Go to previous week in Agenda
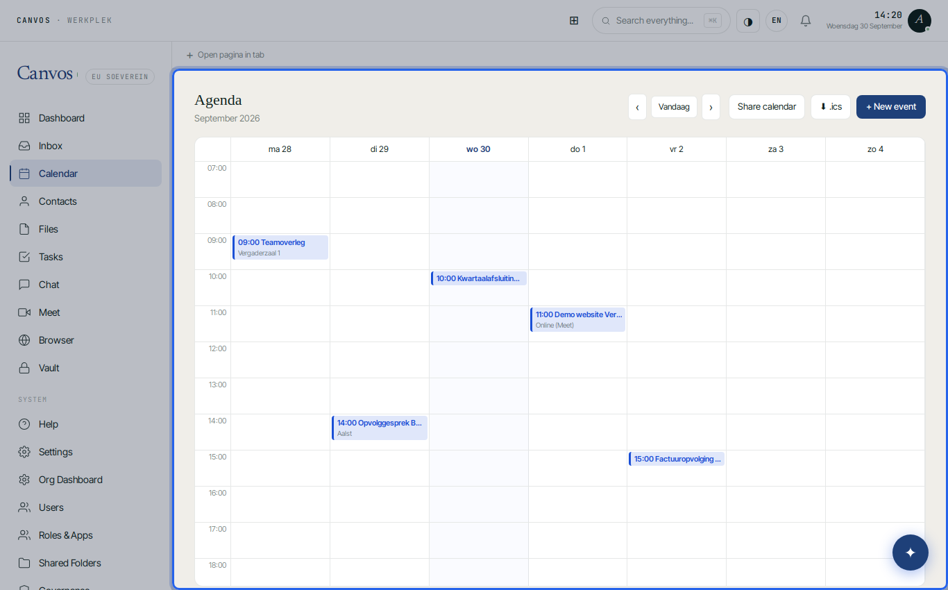 pos(637,107)
